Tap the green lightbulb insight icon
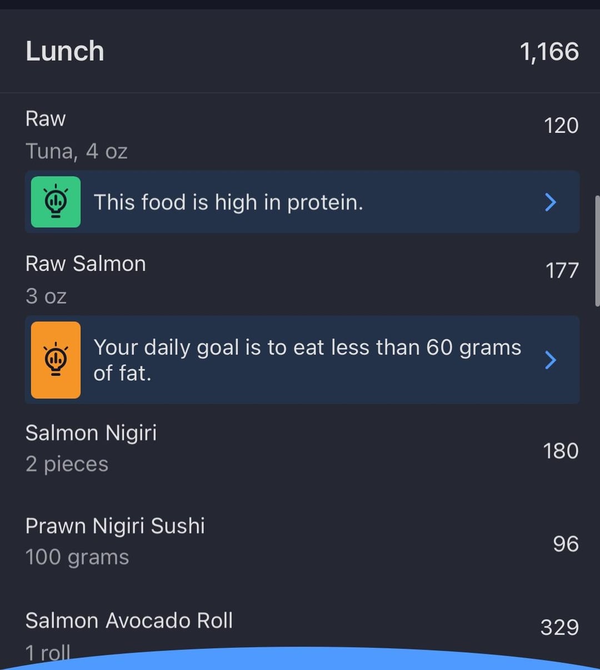The width and height of the screenshot is (600, 670). (56, 202)
